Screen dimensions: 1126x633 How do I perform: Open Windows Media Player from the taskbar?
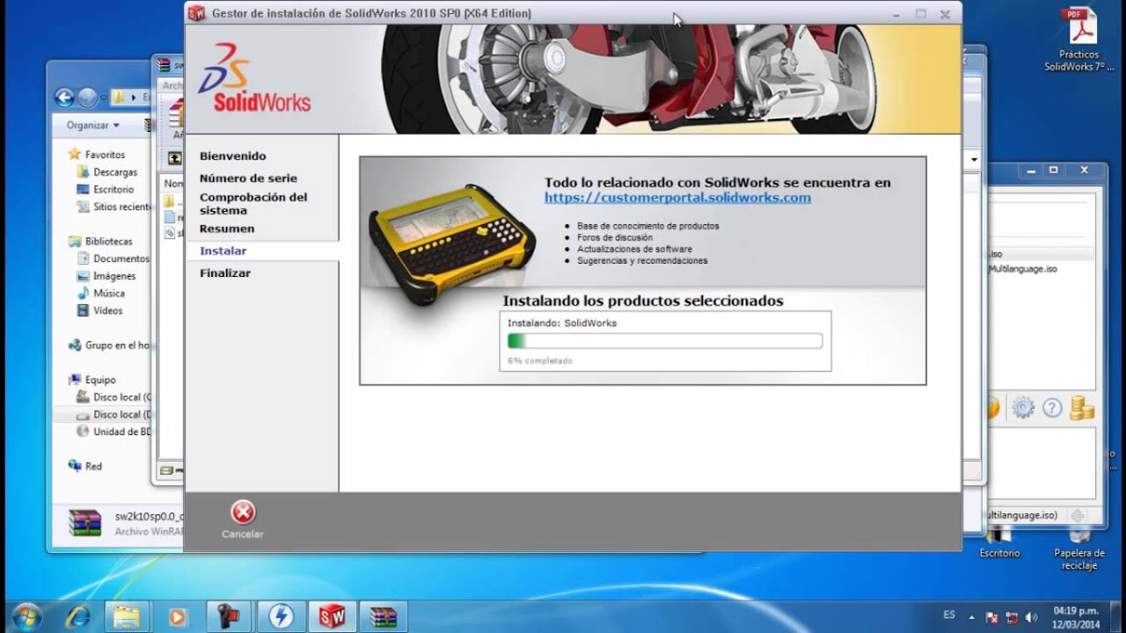pos(177,615)
